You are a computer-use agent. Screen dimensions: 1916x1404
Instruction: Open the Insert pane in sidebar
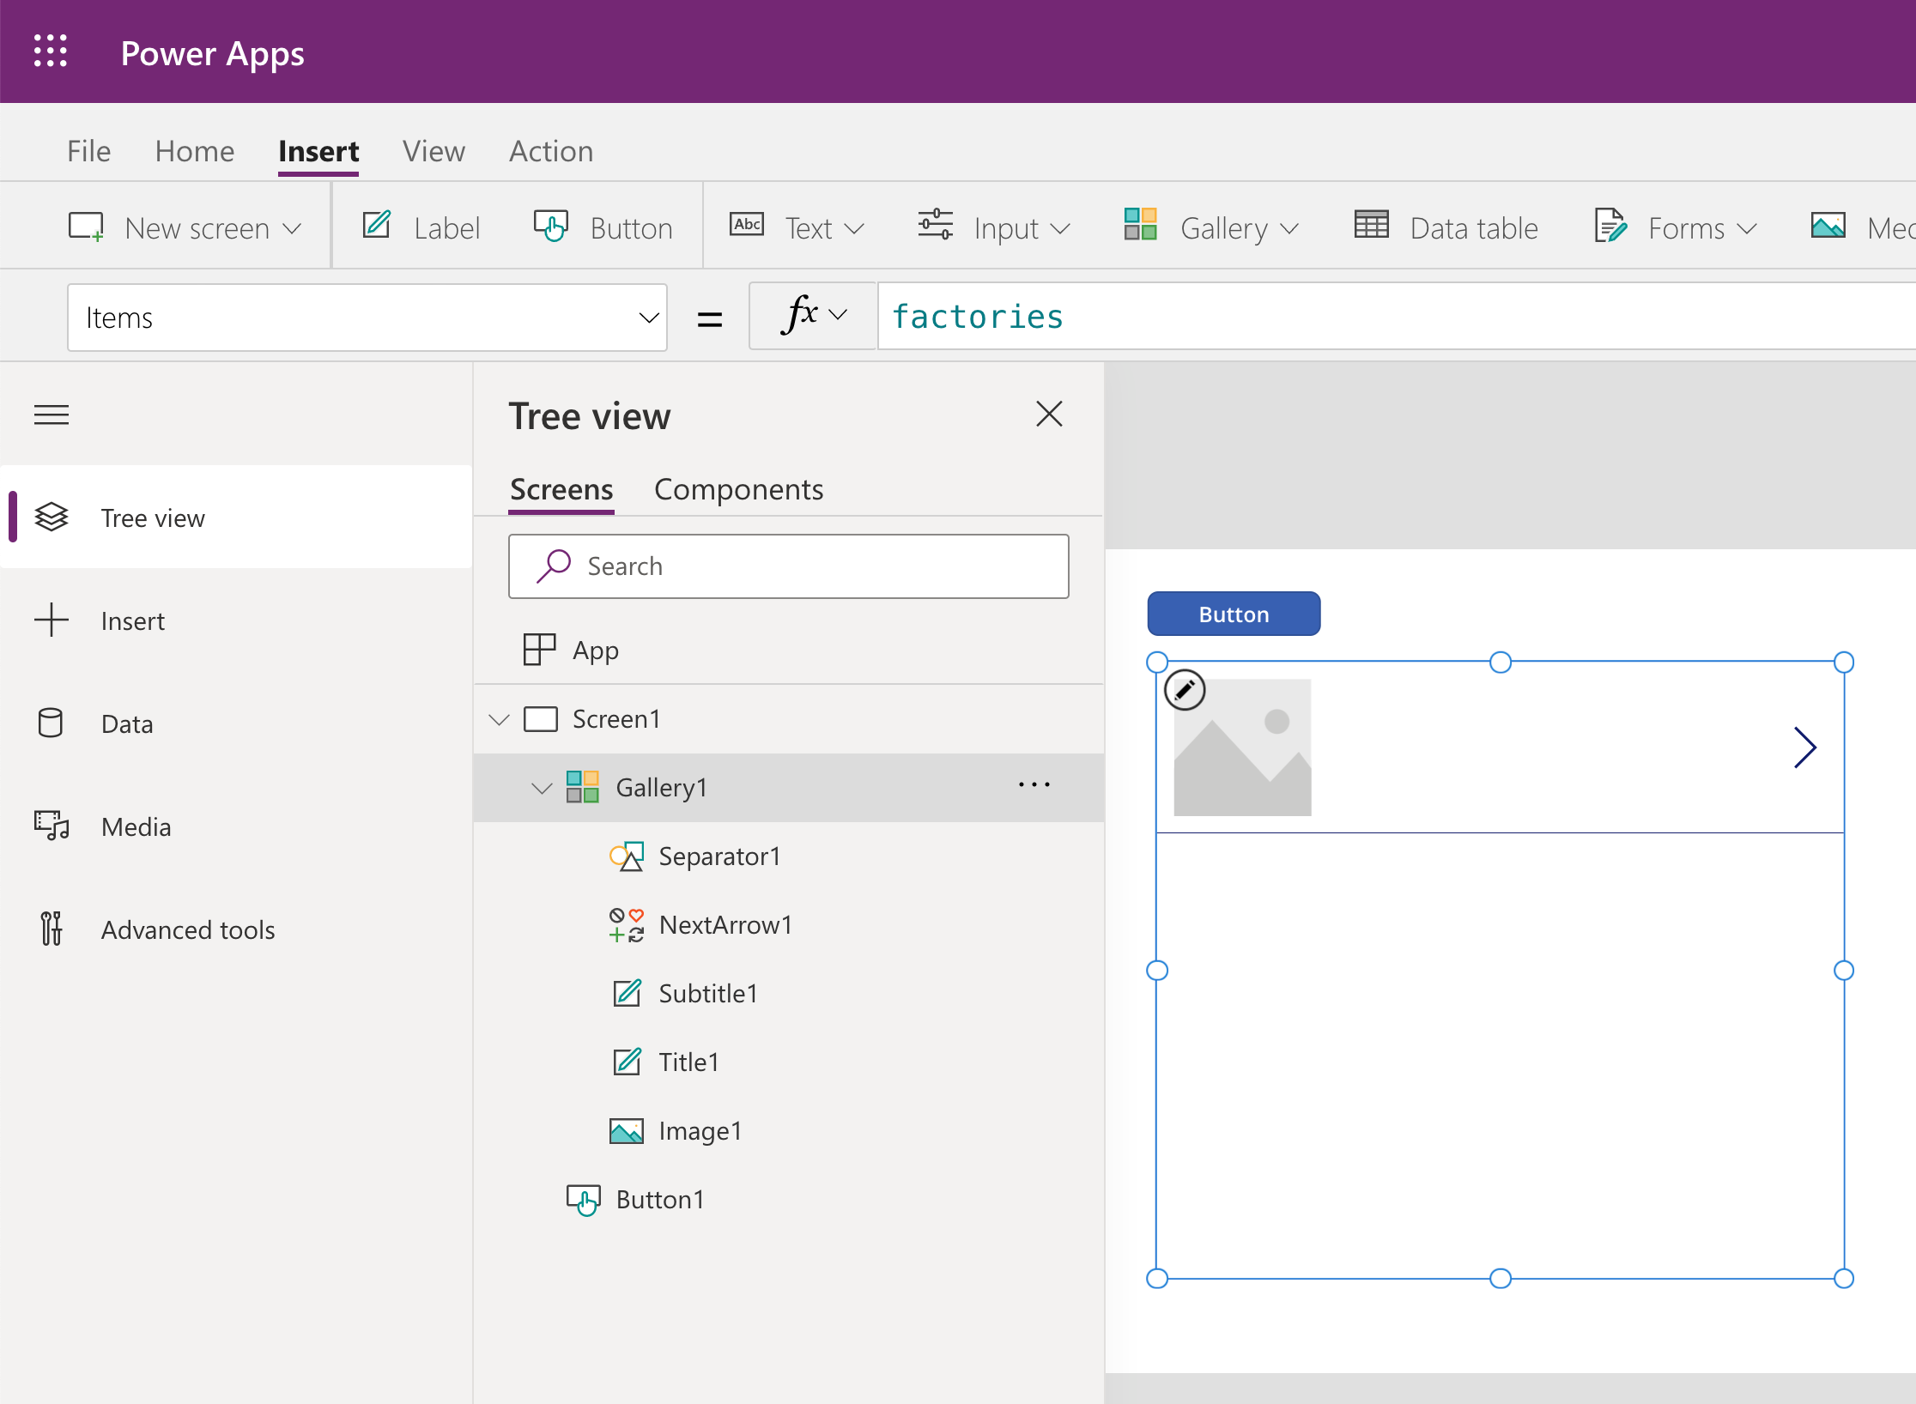(236, 620)
